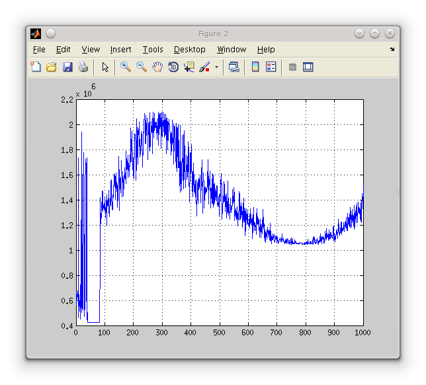426x385 pixels.
Task: Expand the brush color dropdown arrow
Action: click(216, 67)
